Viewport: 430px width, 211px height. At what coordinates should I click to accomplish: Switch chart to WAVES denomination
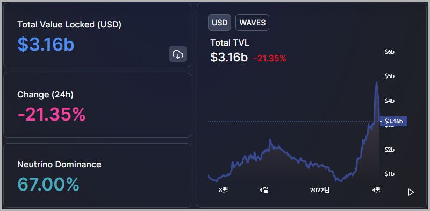pos(252,22)
